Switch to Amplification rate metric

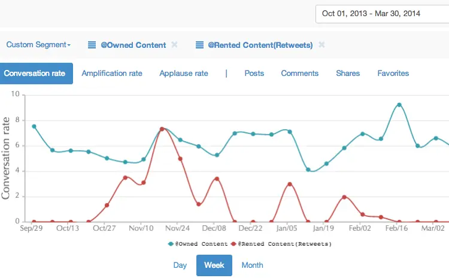(x=112, y=74)
